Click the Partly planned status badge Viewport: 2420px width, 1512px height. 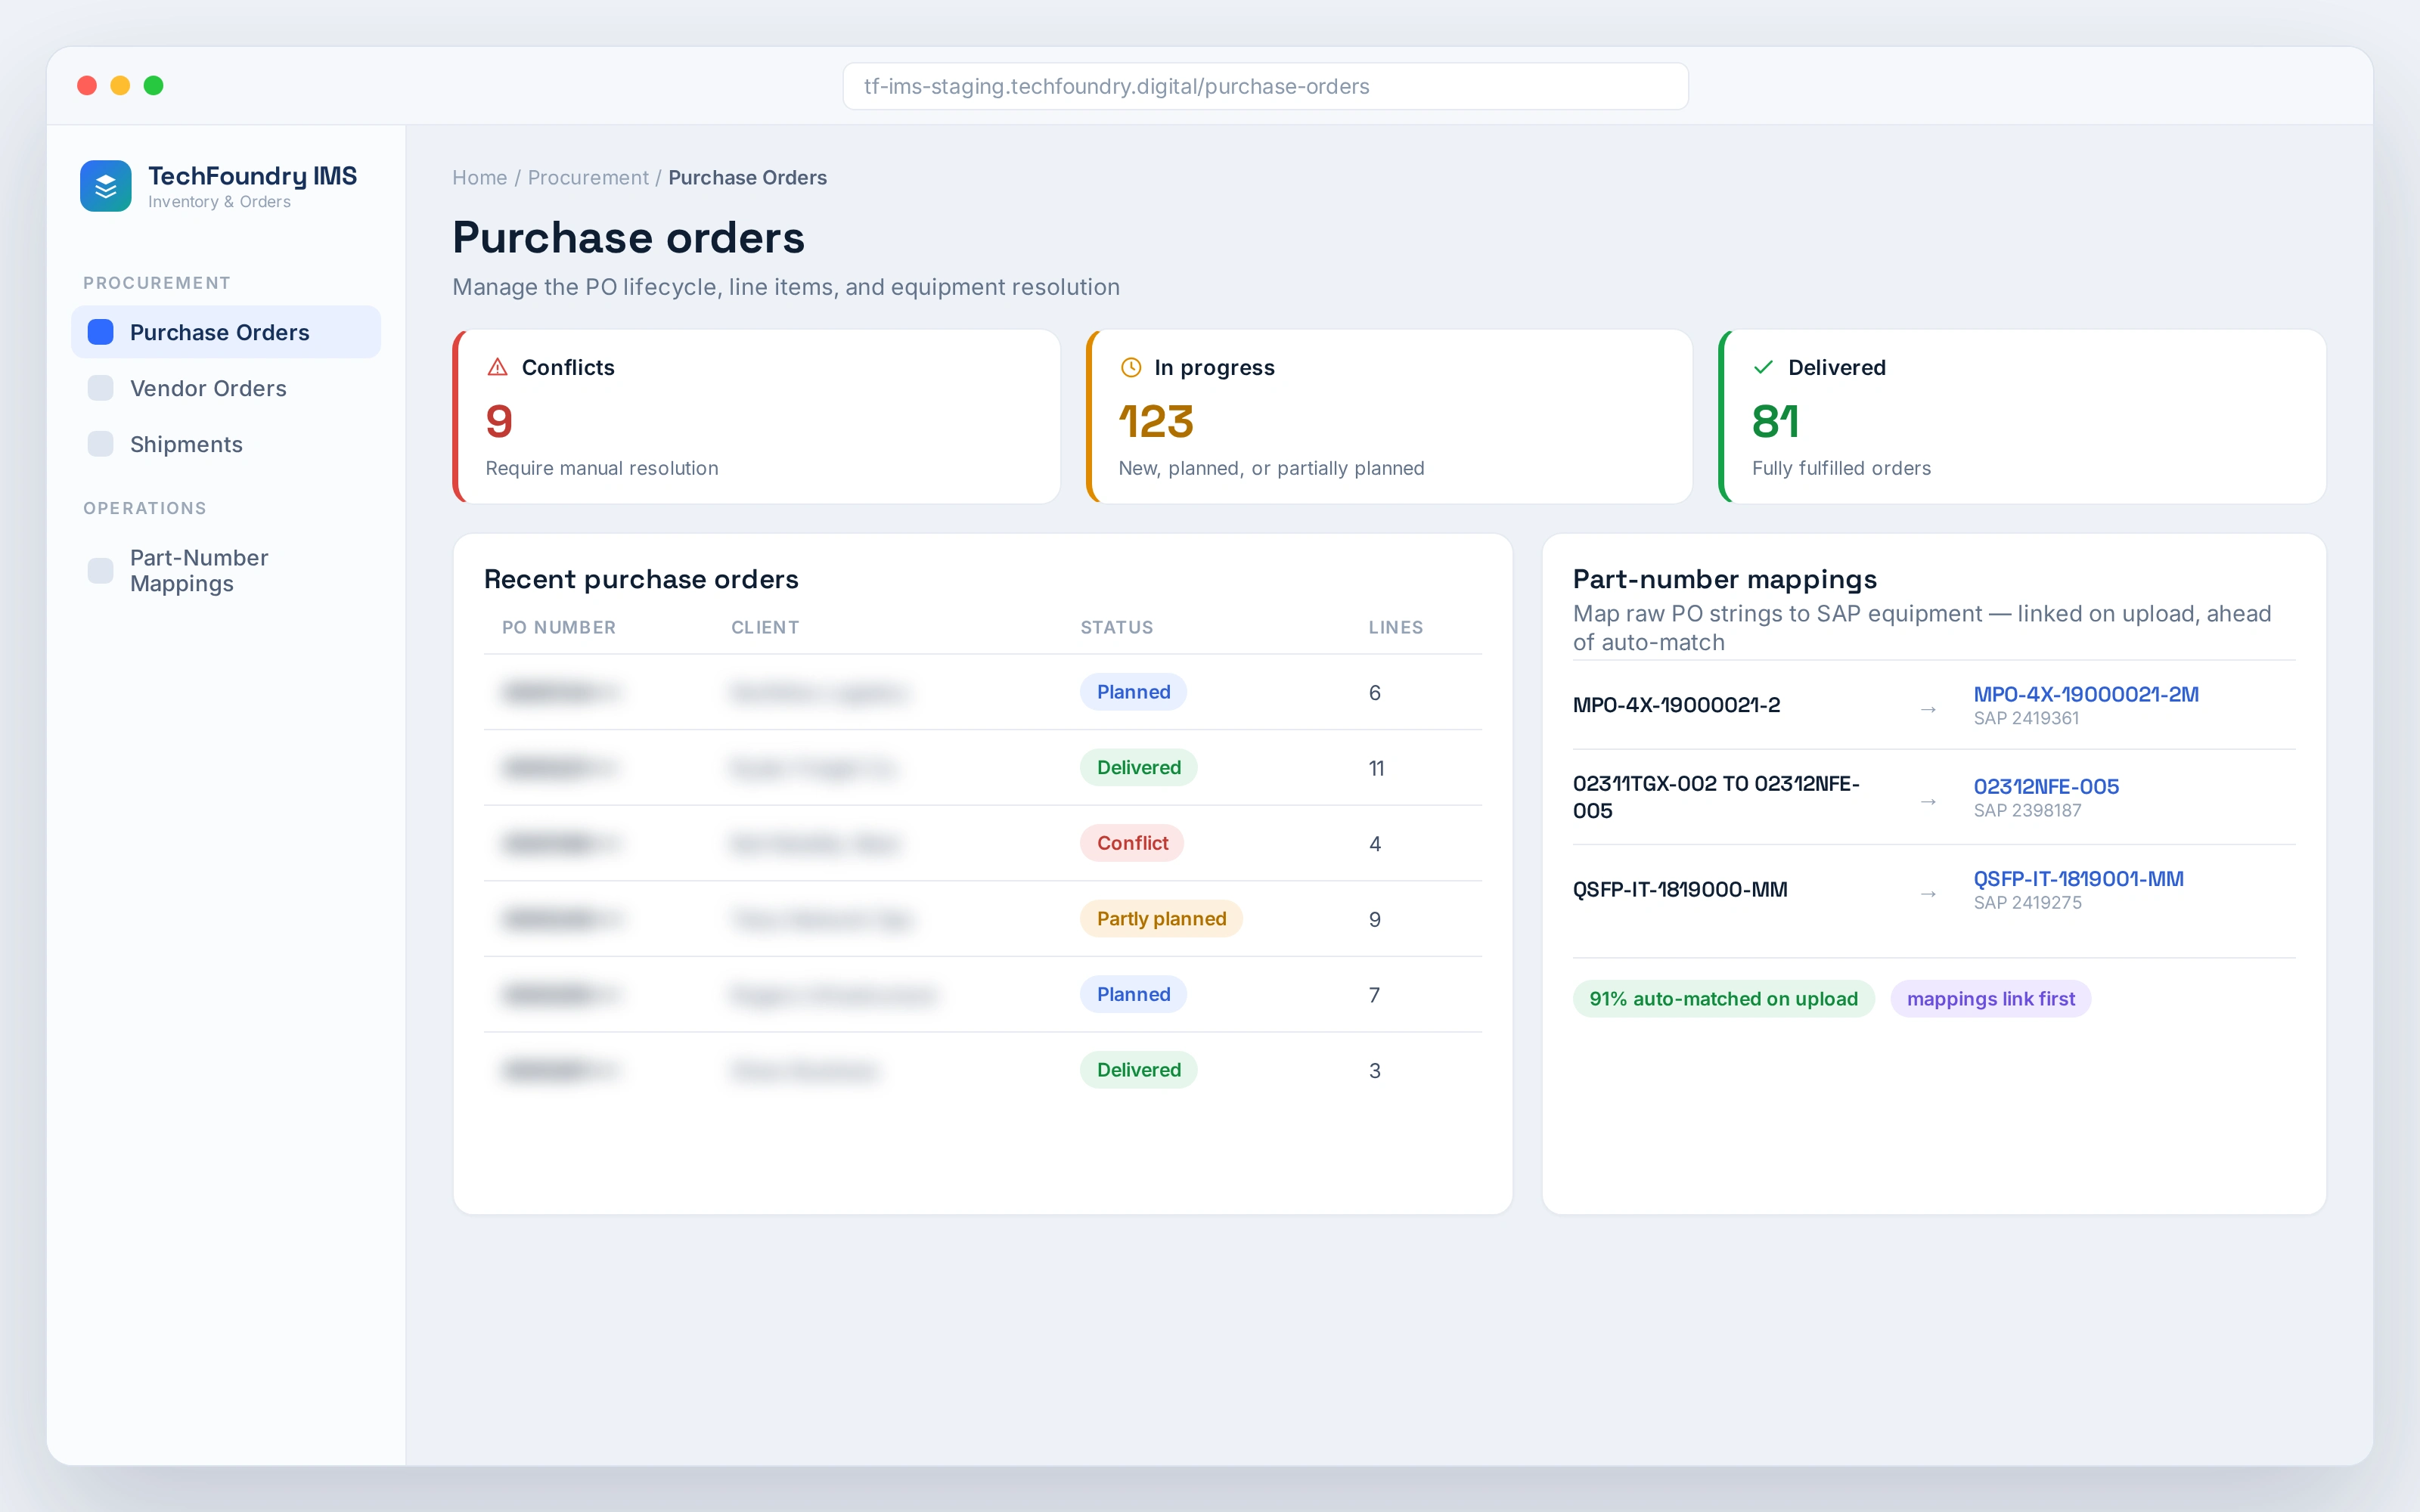[x=1161, y=918]
